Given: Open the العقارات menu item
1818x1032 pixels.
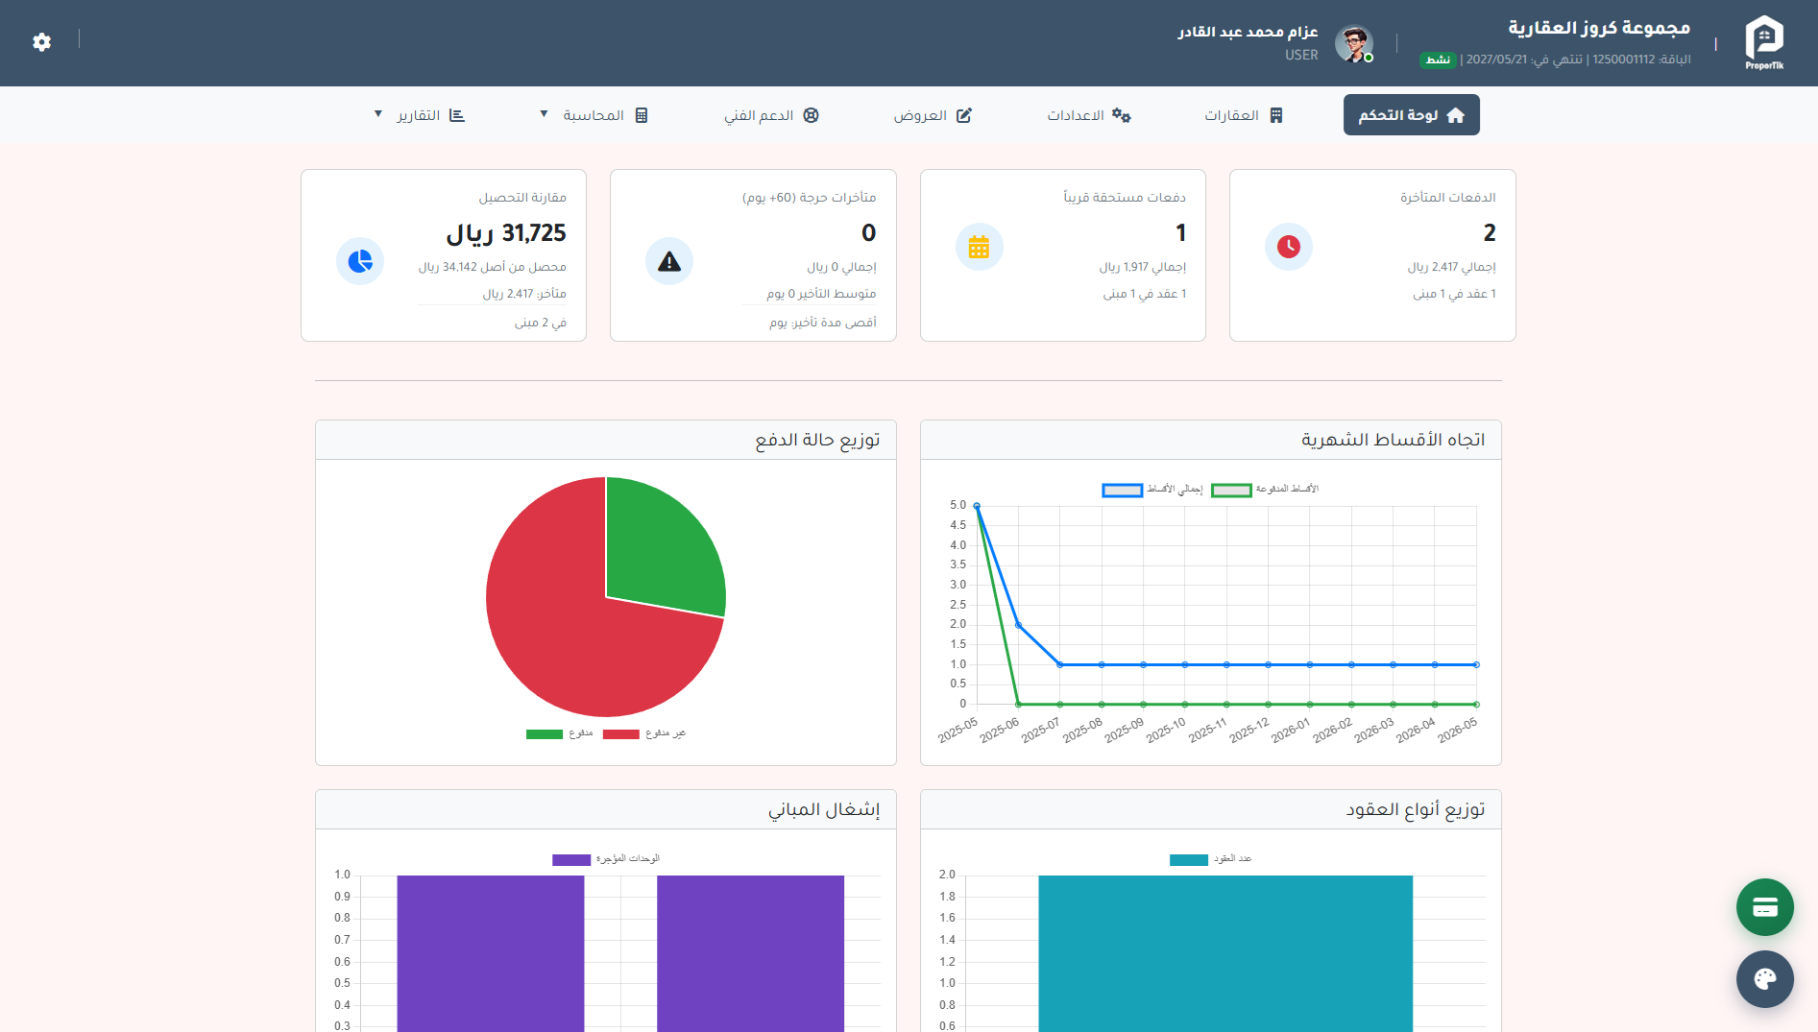Looking at the screenshot, I should tap(1242, 114).
